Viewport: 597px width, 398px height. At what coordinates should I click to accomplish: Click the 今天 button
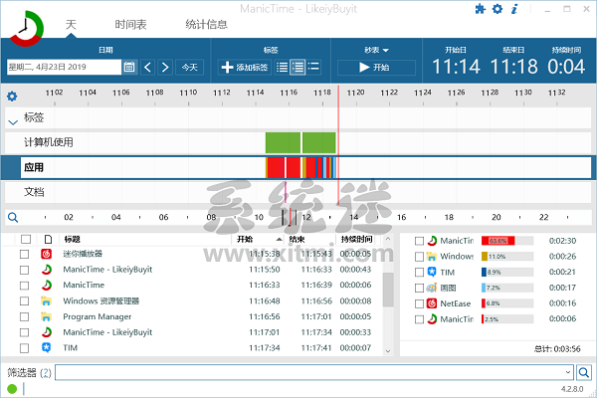(190, 67)
